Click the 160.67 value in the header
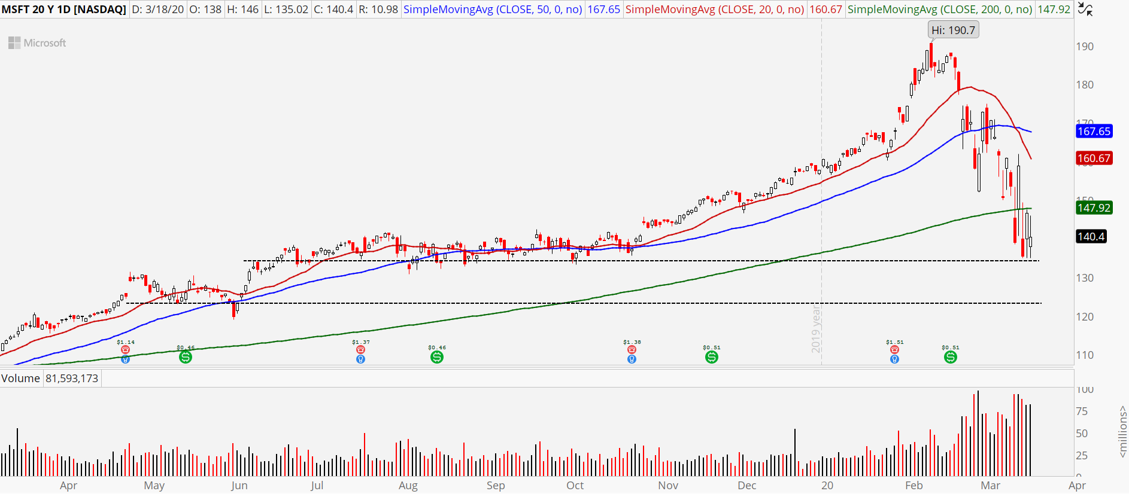 [825, 10]
